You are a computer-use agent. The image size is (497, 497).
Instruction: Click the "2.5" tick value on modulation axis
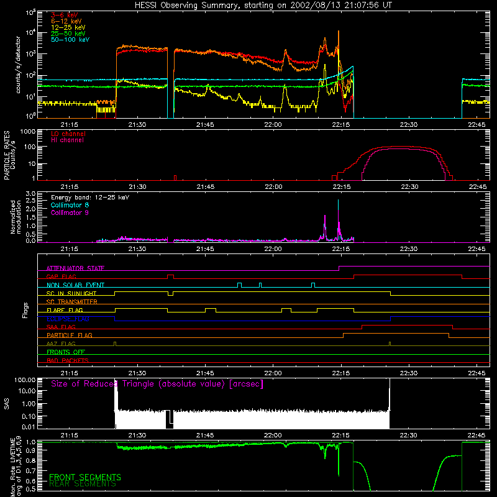click(x=30, y=201)
